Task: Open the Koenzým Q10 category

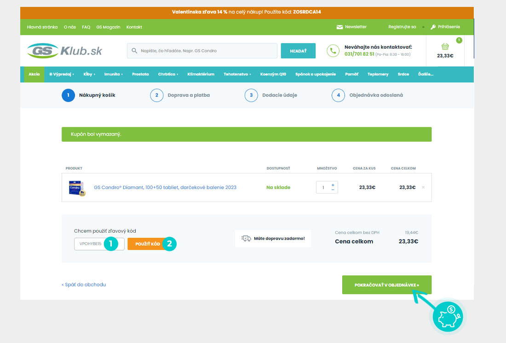Action: (273, 74)
